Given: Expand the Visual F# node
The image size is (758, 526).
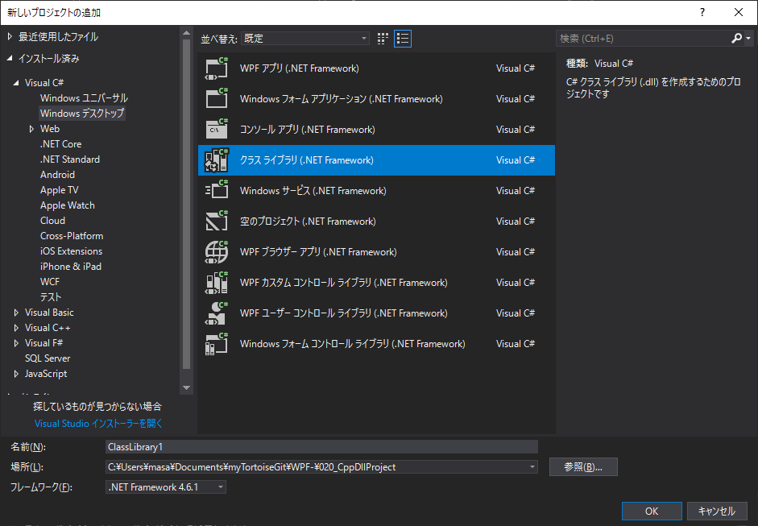Looking at the screenshot, I should click(x=16, y=343).
